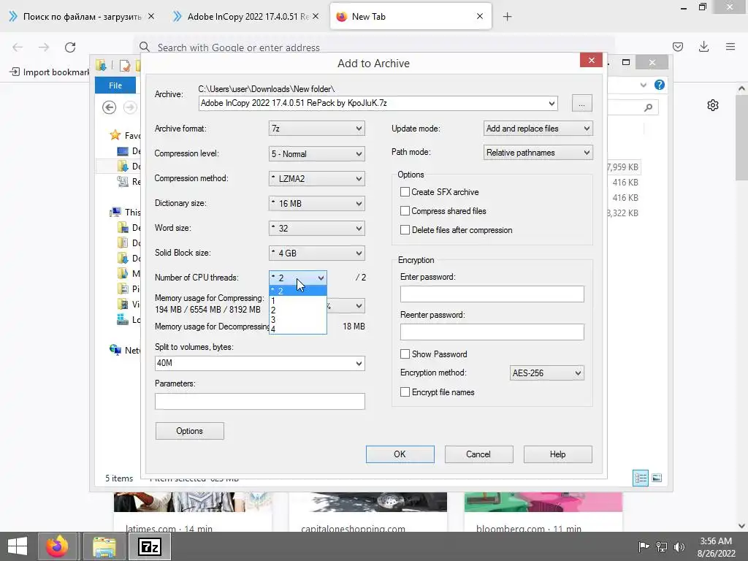Viewport: 748px width, 561px height.
Task: Open Compression level dropdown
Action: [317, 153]
